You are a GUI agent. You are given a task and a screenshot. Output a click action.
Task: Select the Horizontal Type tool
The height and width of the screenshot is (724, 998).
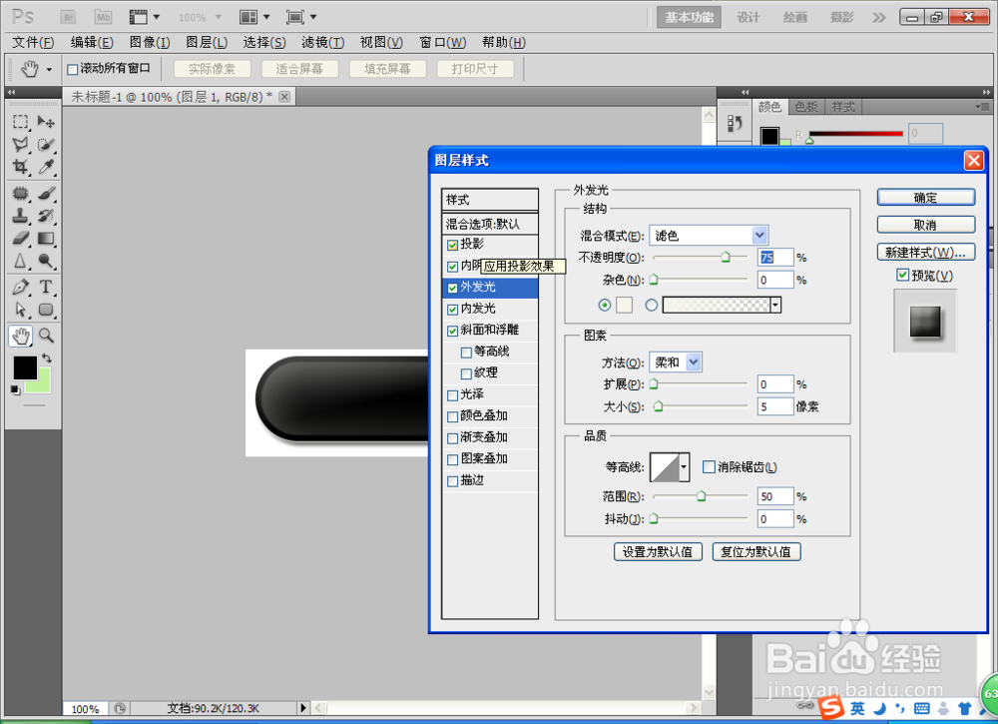(46, 287)
